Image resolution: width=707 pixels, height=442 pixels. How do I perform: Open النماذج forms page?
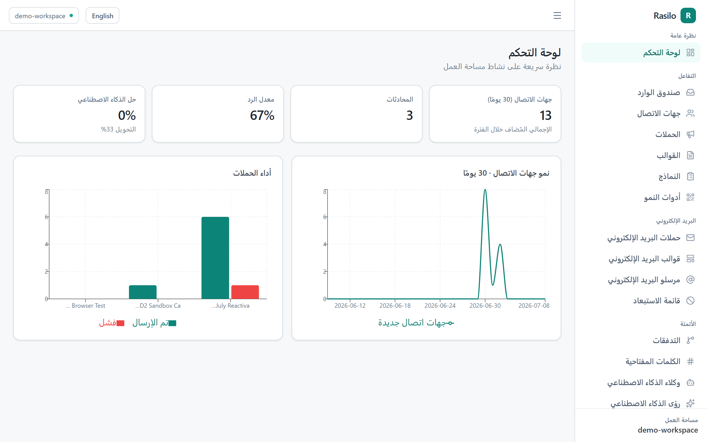point(641,176)
